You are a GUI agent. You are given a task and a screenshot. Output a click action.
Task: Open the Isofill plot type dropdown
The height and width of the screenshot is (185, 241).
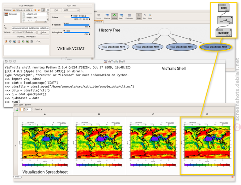coord(71,10)
